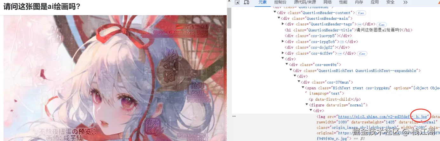Select the p data-first-child row
Viewport: 440px width, 141px height.
(335, 99)
